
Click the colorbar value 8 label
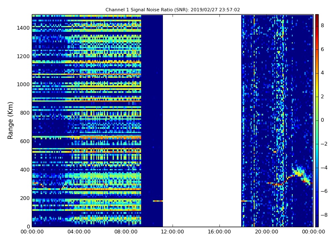tap(322, 26)
